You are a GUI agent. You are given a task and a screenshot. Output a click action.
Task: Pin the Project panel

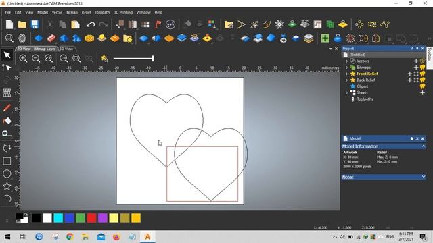point(417,49)
